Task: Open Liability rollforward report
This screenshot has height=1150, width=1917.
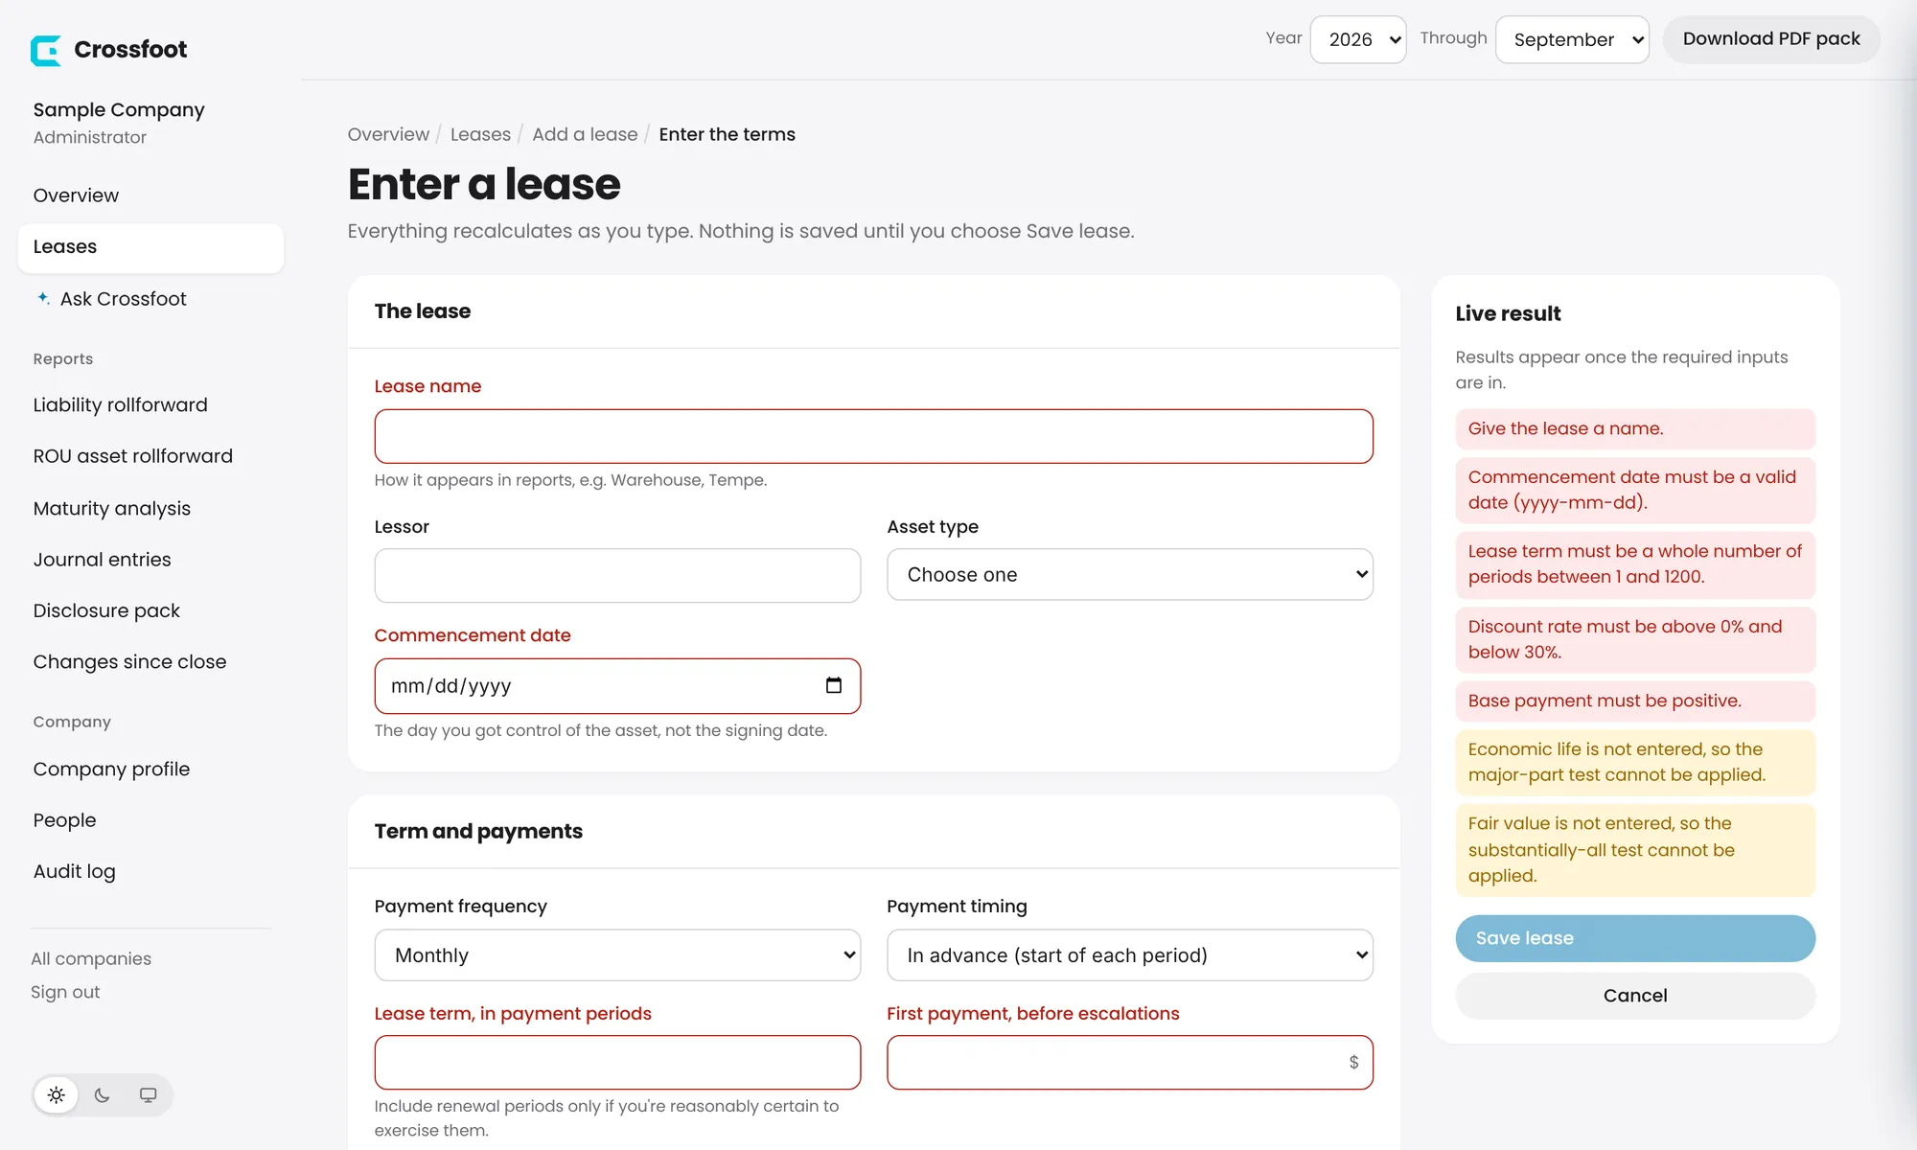Action: [120, 405]
